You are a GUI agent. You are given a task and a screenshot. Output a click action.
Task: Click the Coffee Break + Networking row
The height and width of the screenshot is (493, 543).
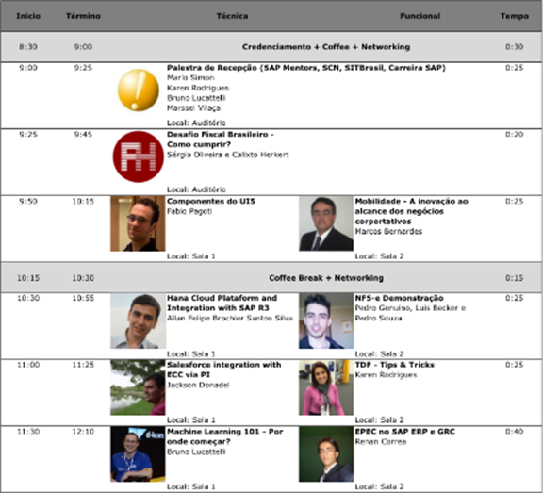(271, 278)
